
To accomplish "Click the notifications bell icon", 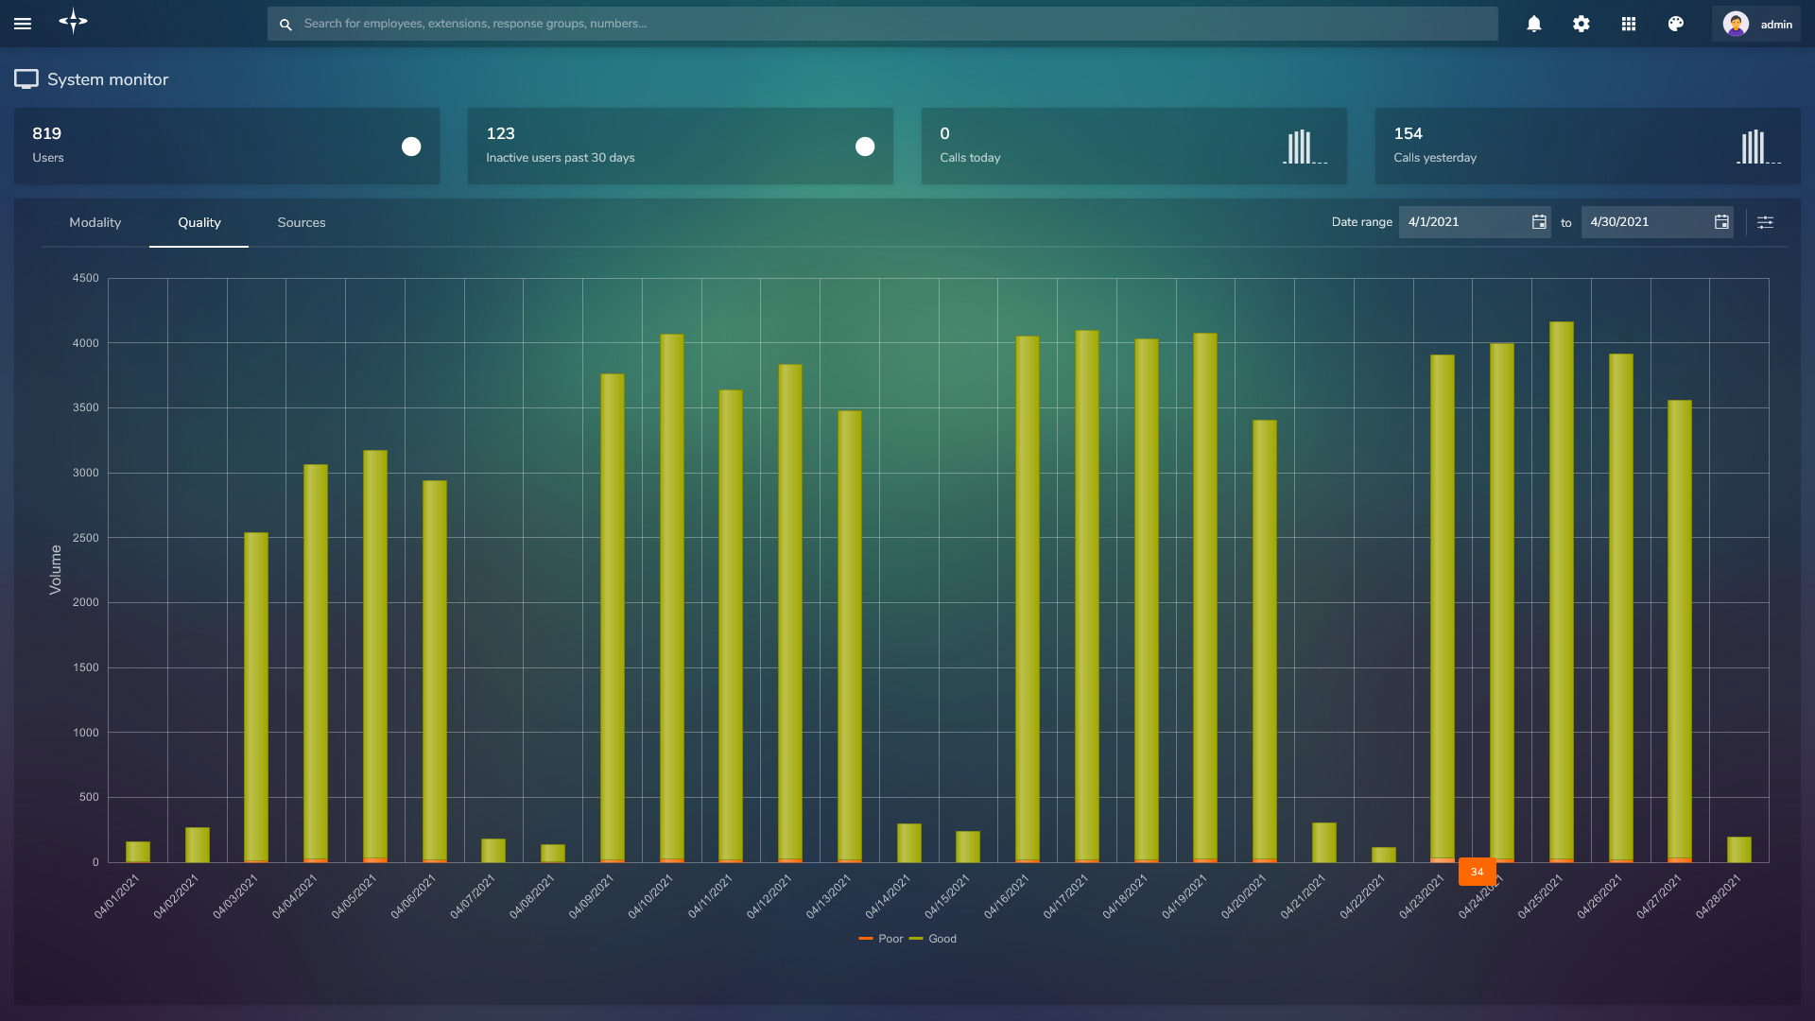I will 1533,24.
